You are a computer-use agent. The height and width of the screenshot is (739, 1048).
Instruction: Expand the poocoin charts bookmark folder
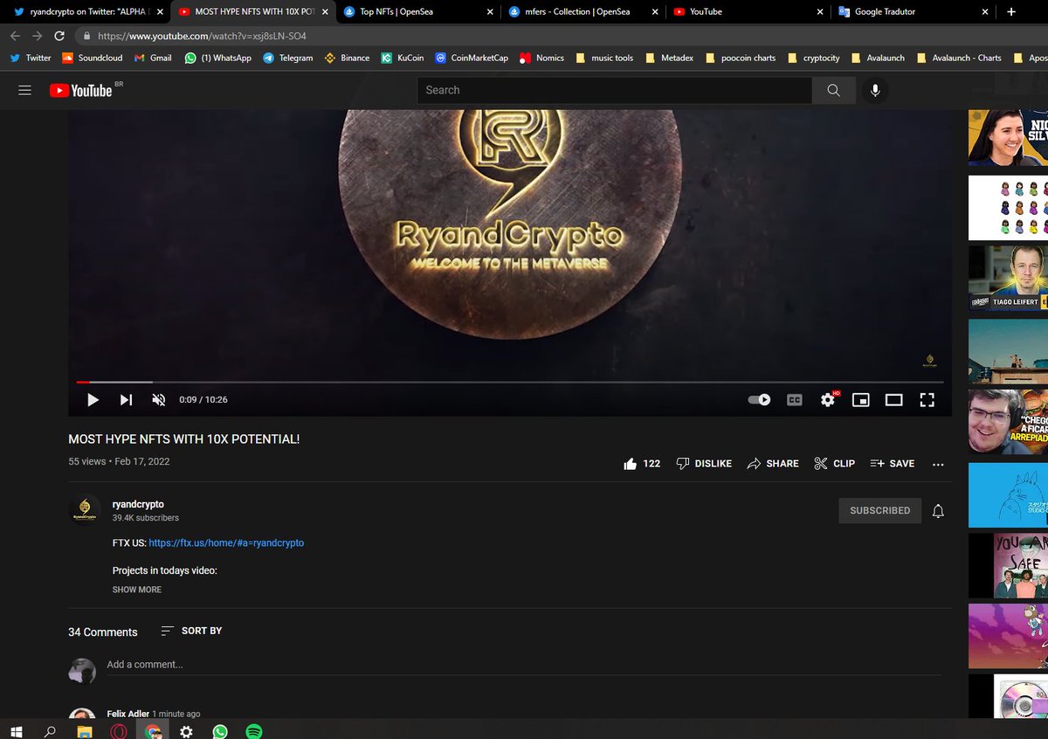741,58
